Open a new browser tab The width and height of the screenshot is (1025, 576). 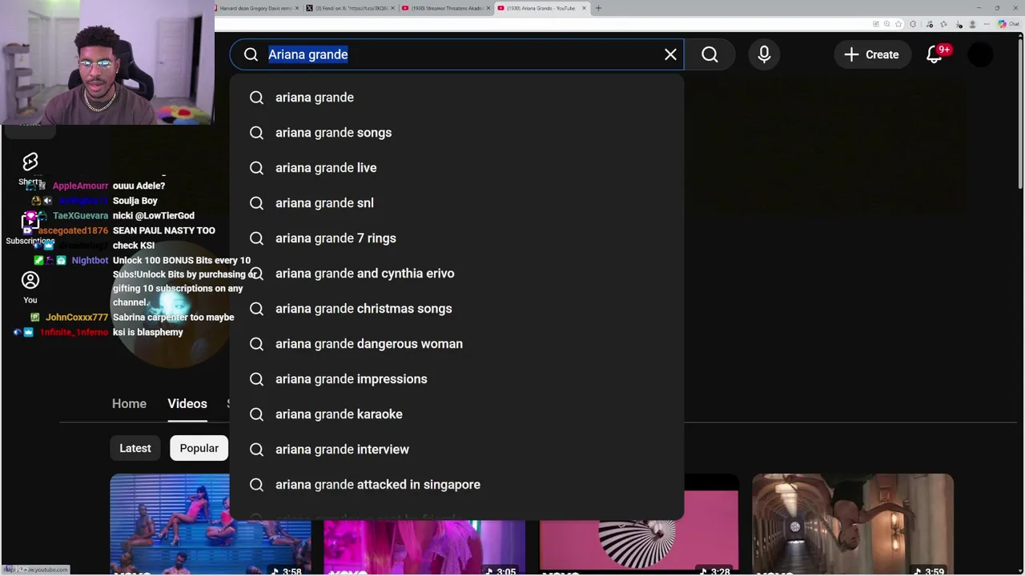(598, 8)
